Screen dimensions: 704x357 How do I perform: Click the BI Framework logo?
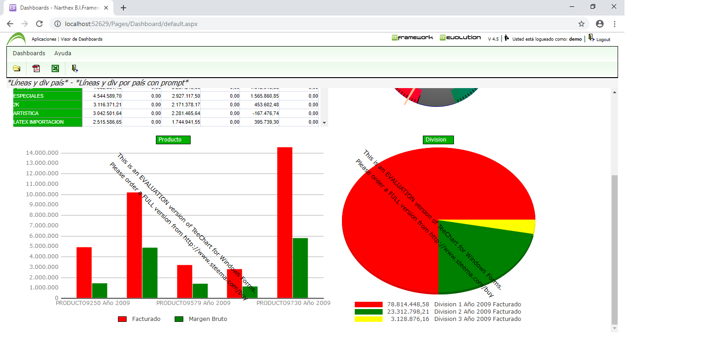[x=412, y=37]
